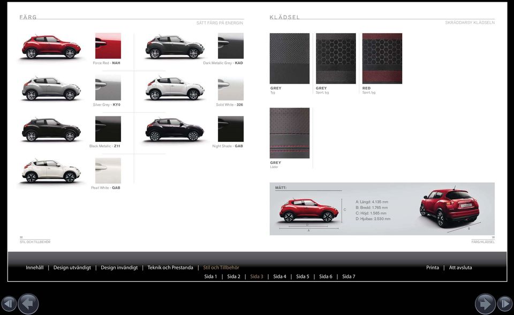Image resolution: width=514 pixels, height=315 pixels.
Task: Pick the Pearl White QAB swatch
Action: [108, 170]
